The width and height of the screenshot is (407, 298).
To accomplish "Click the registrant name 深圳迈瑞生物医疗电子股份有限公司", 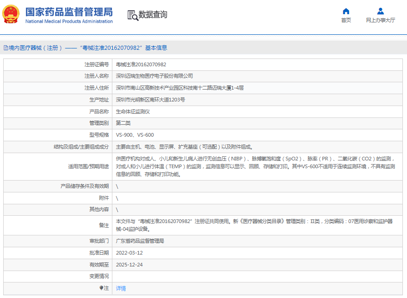I will click(154, 76).
